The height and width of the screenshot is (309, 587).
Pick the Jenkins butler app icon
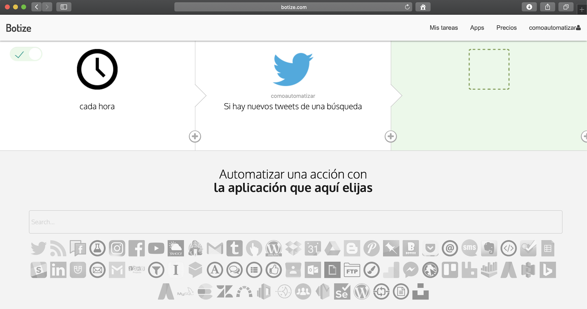(x=196, y=248)
